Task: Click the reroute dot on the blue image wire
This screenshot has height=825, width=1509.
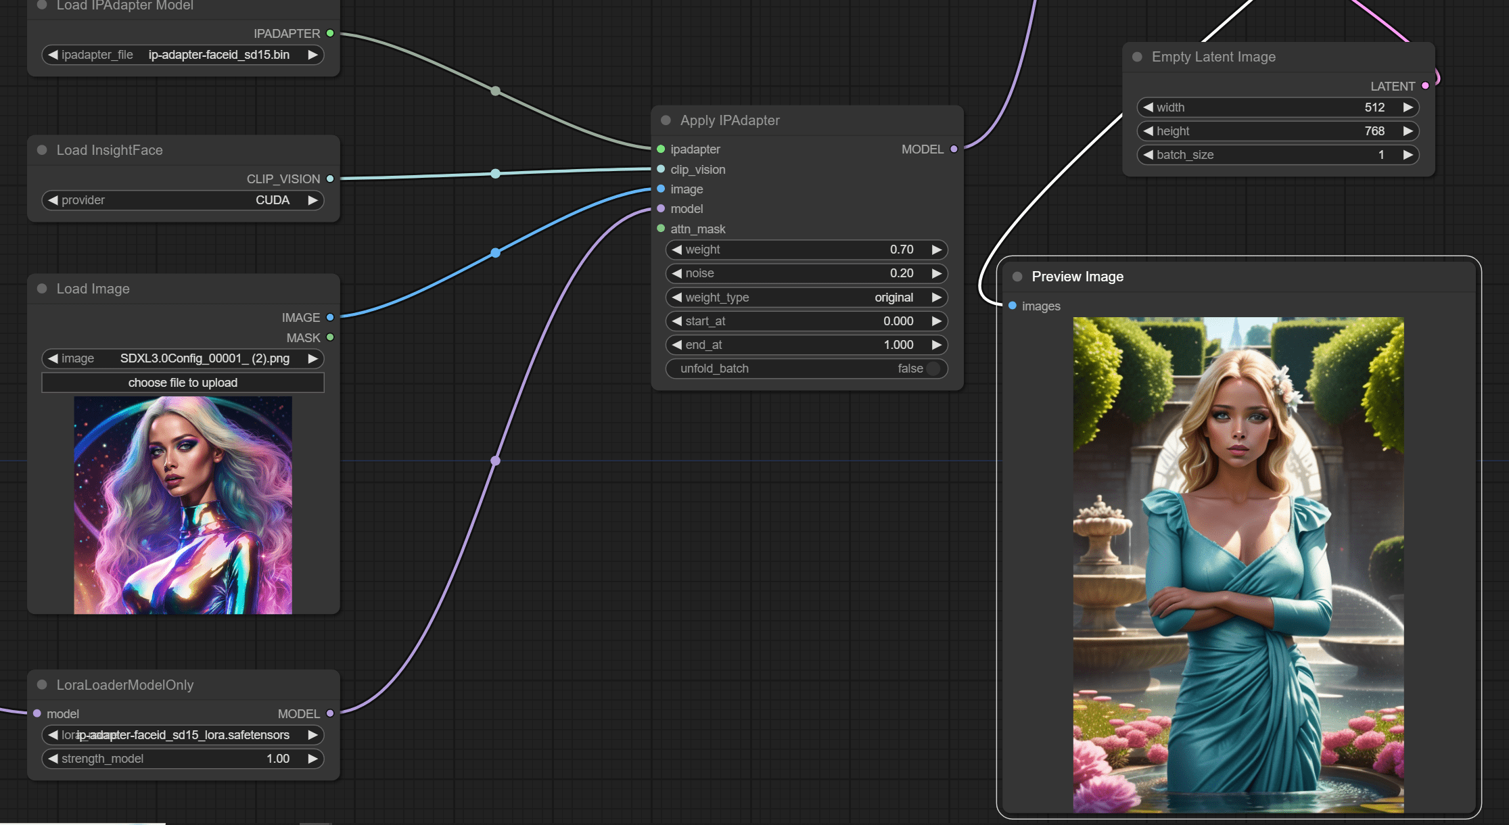Action: point(496,253)
